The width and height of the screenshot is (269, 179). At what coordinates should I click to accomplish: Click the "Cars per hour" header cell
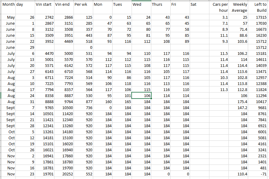click(219, 7)
